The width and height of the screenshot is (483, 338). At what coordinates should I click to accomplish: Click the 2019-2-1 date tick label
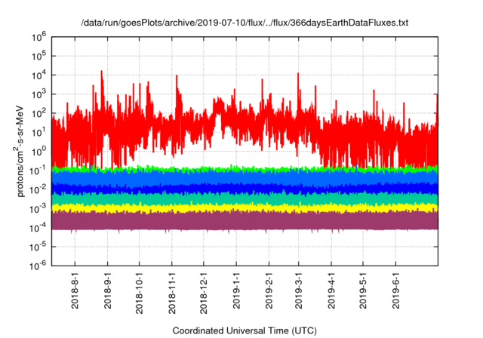coord(269,290)
